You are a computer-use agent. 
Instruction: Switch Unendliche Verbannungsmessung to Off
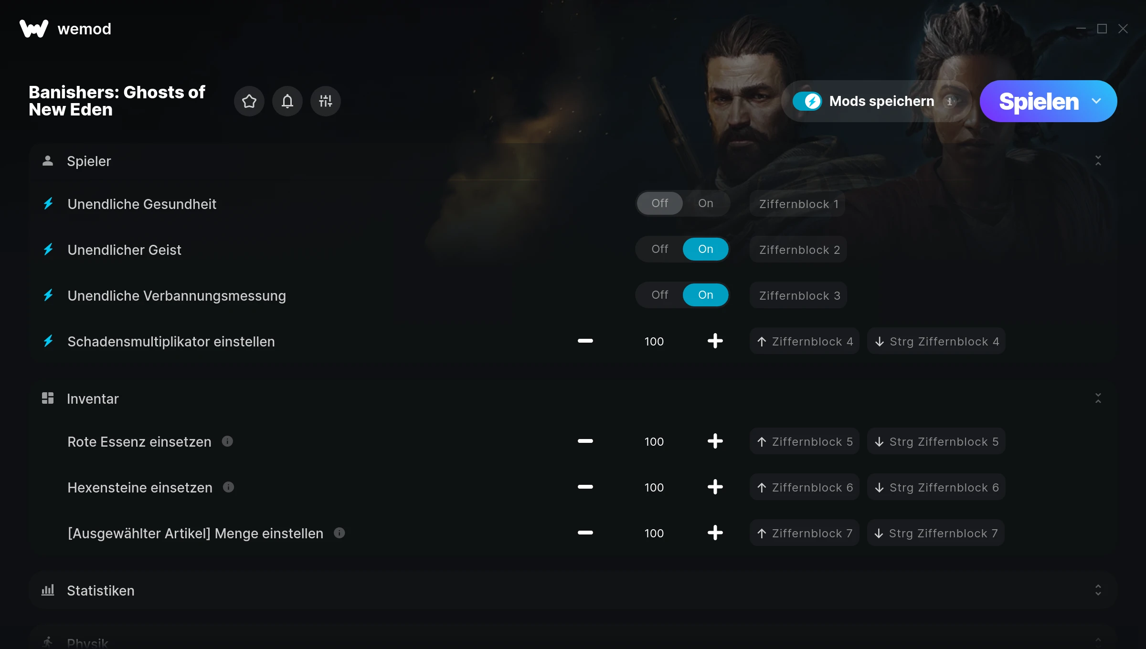click(660, 295)
